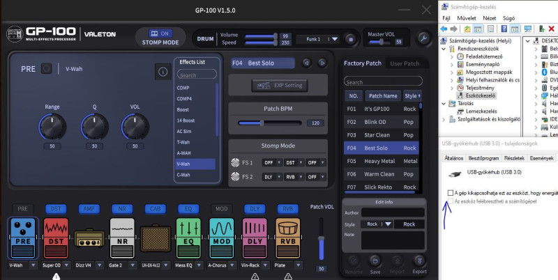Click the Valeton GP-100 logo

click(41, 33)
